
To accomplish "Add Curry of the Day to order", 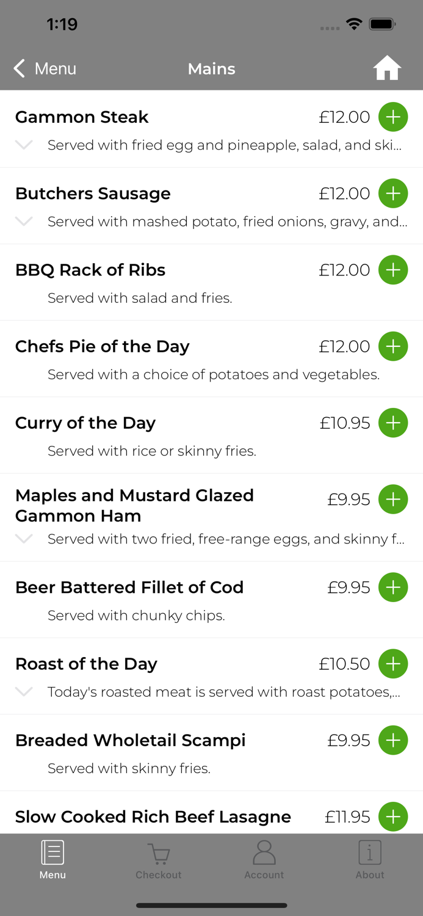I will (393, 423).
